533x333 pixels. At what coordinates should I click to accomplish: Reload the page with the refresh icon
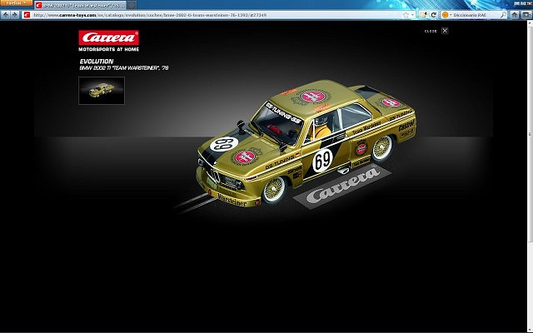433,15
